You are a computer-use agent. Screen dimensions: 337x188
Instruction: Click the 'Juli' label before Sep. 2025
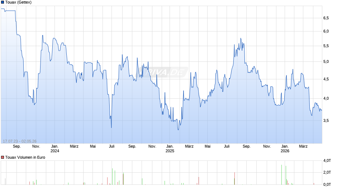pos(227,147)
